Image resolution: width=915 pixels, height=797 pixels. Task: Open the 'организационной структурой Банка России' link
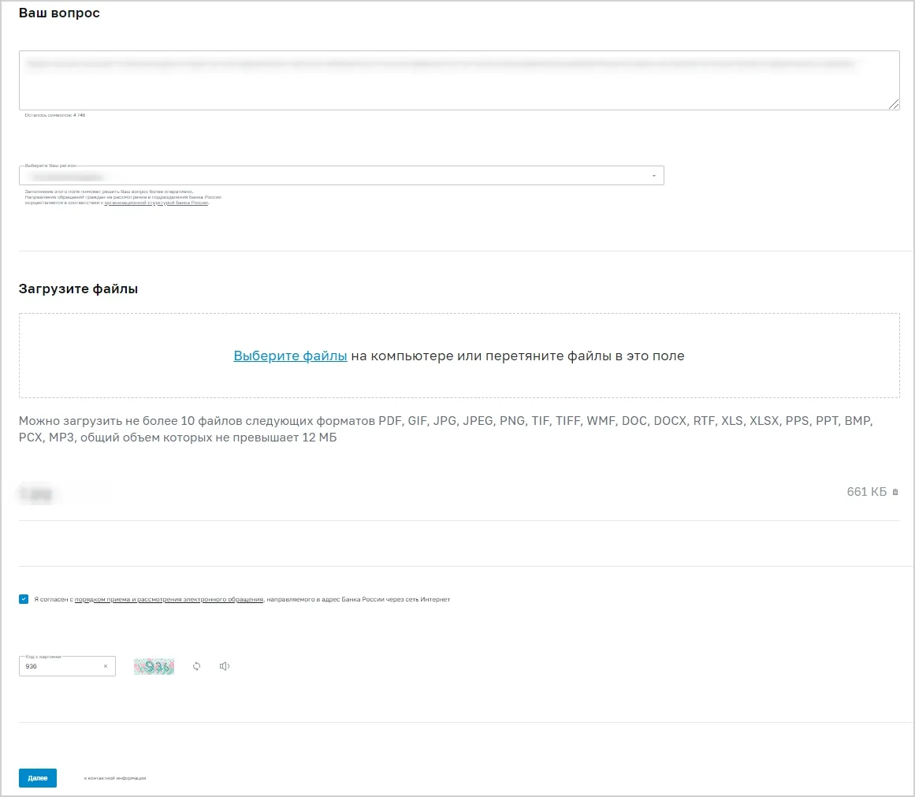click(x=156, y=203)
